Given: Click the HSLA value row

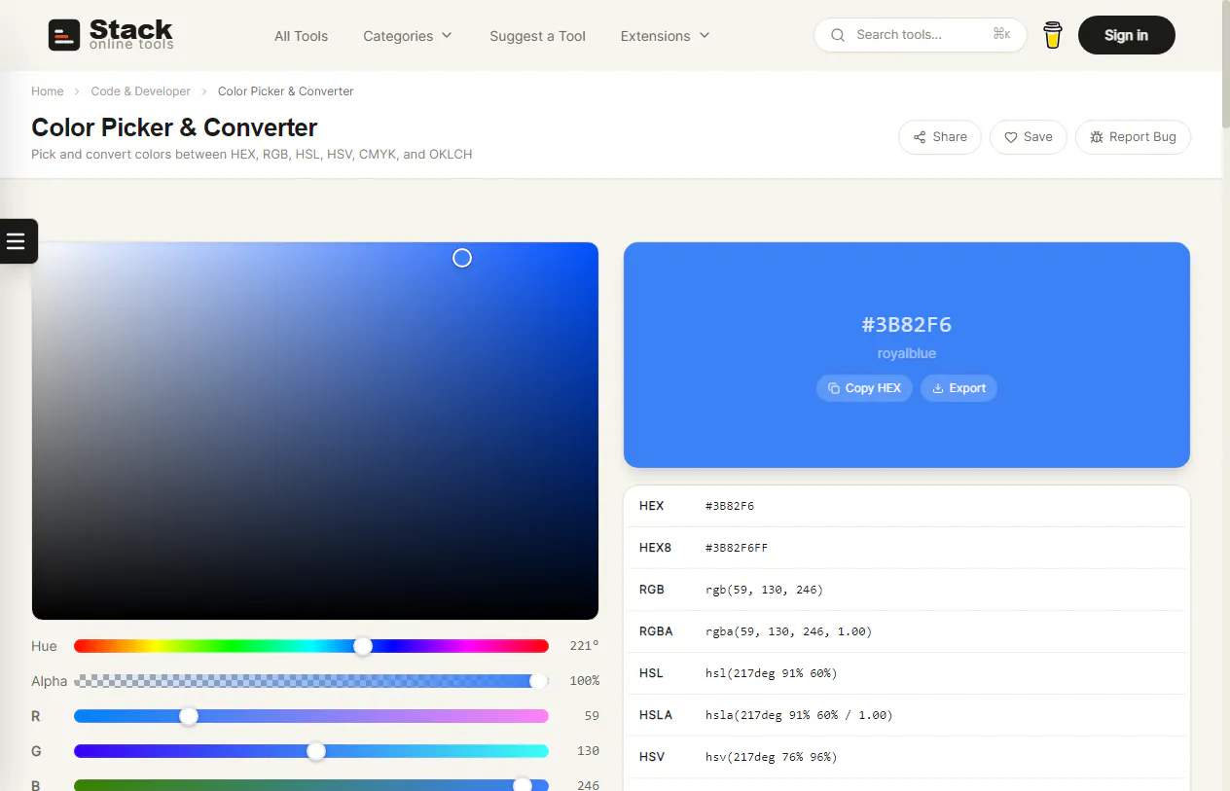Looking at the screenshot, I should (907, 715).
